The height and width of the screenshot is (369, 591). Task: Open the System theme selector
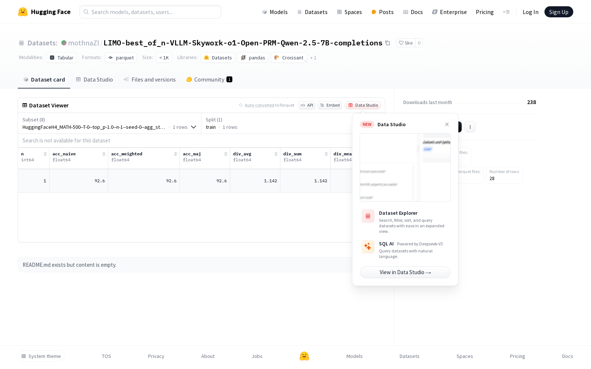click(x=41, y=356)
